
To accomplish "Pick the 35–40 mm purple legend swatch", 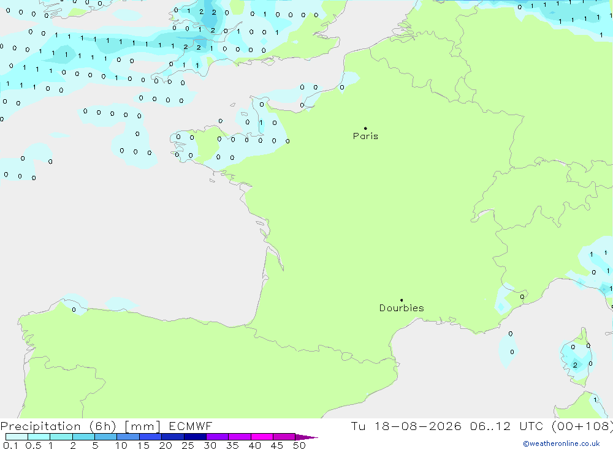I will pos(239,437).
